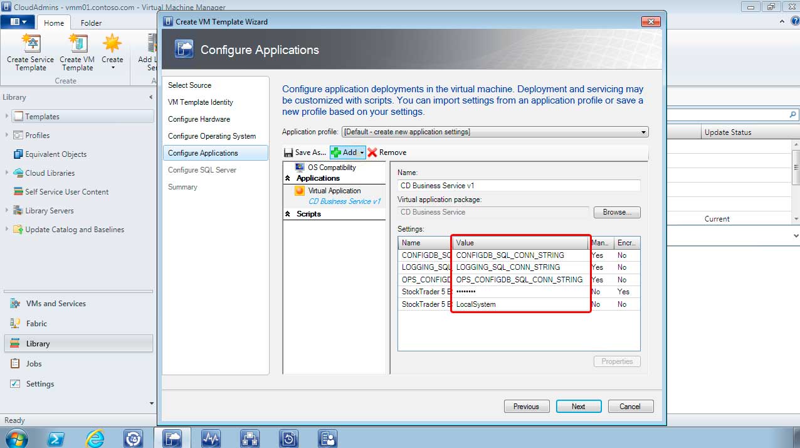The height and width of the screenshot is (448, 800).
Task: Expand the Library Servers node arrow
Action: (7, 210)
